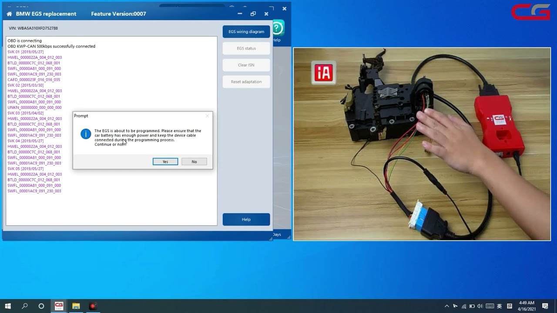Screen dimensions: 557x313
Task: Open the Wi-Fi network tray icon
Action: click(x=464, y=306)
